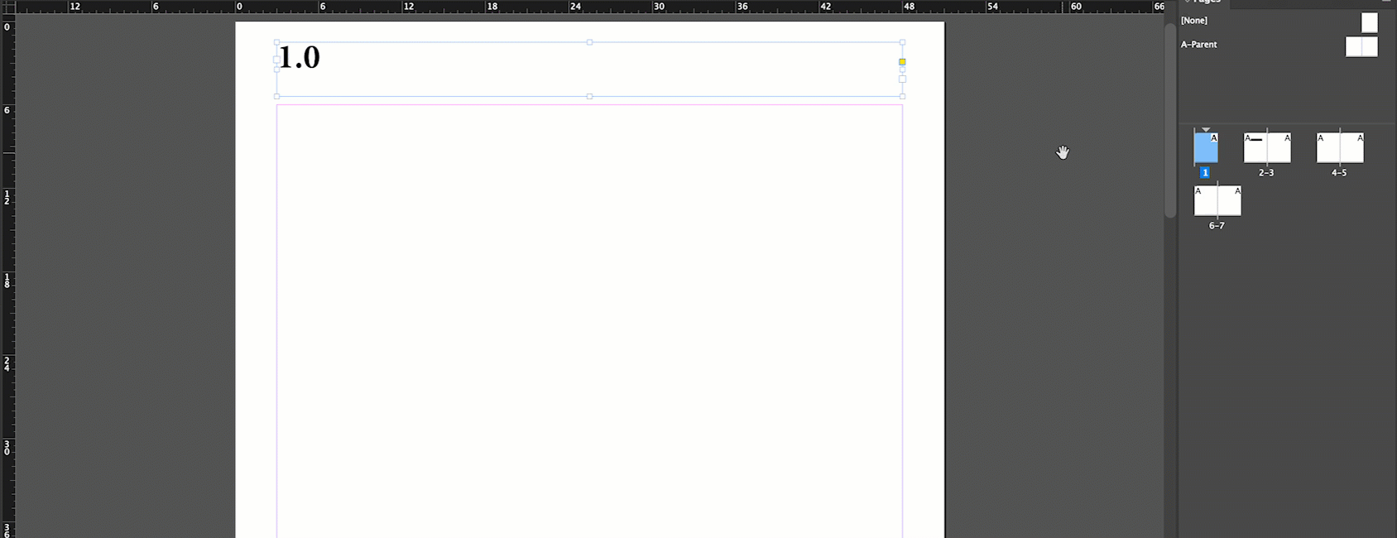This screenshot has width=1397, height=538.
Task: Click the bottom-center handle of the text frame
Action: click(589, 97)
